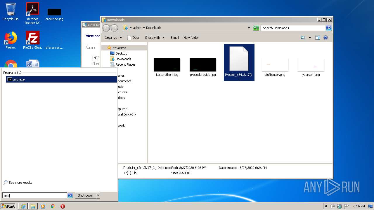Viewport: 374px width, 210px height.
Task: Click the search magnifier icon
Action: pyautogui.click(x=329, y=28)
